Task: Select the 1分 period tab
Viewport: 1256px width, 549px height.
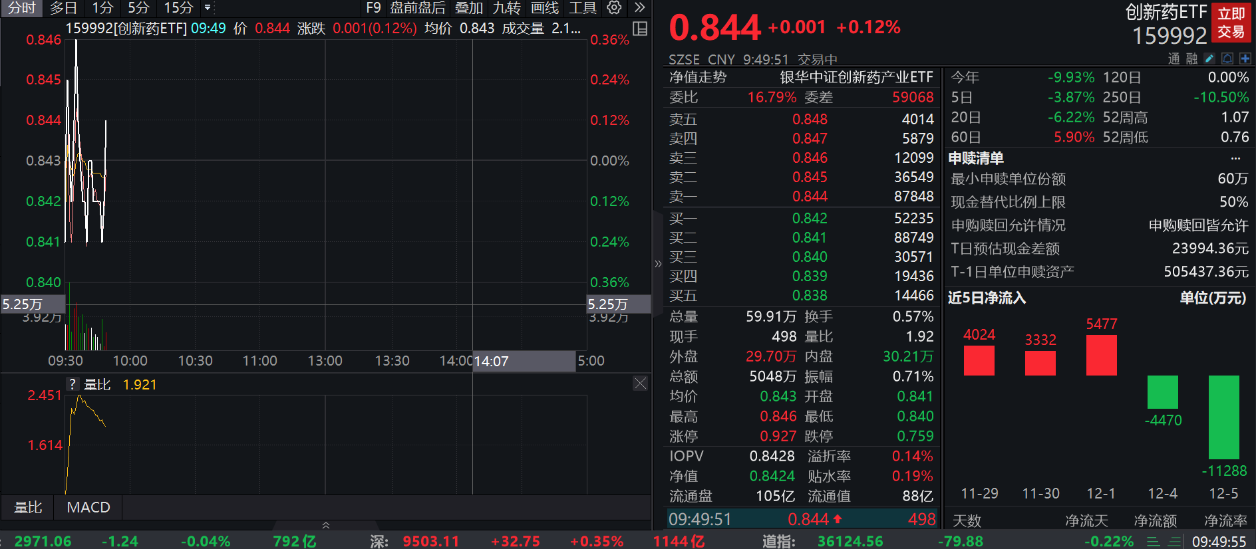Action: (x=102, y=8)
